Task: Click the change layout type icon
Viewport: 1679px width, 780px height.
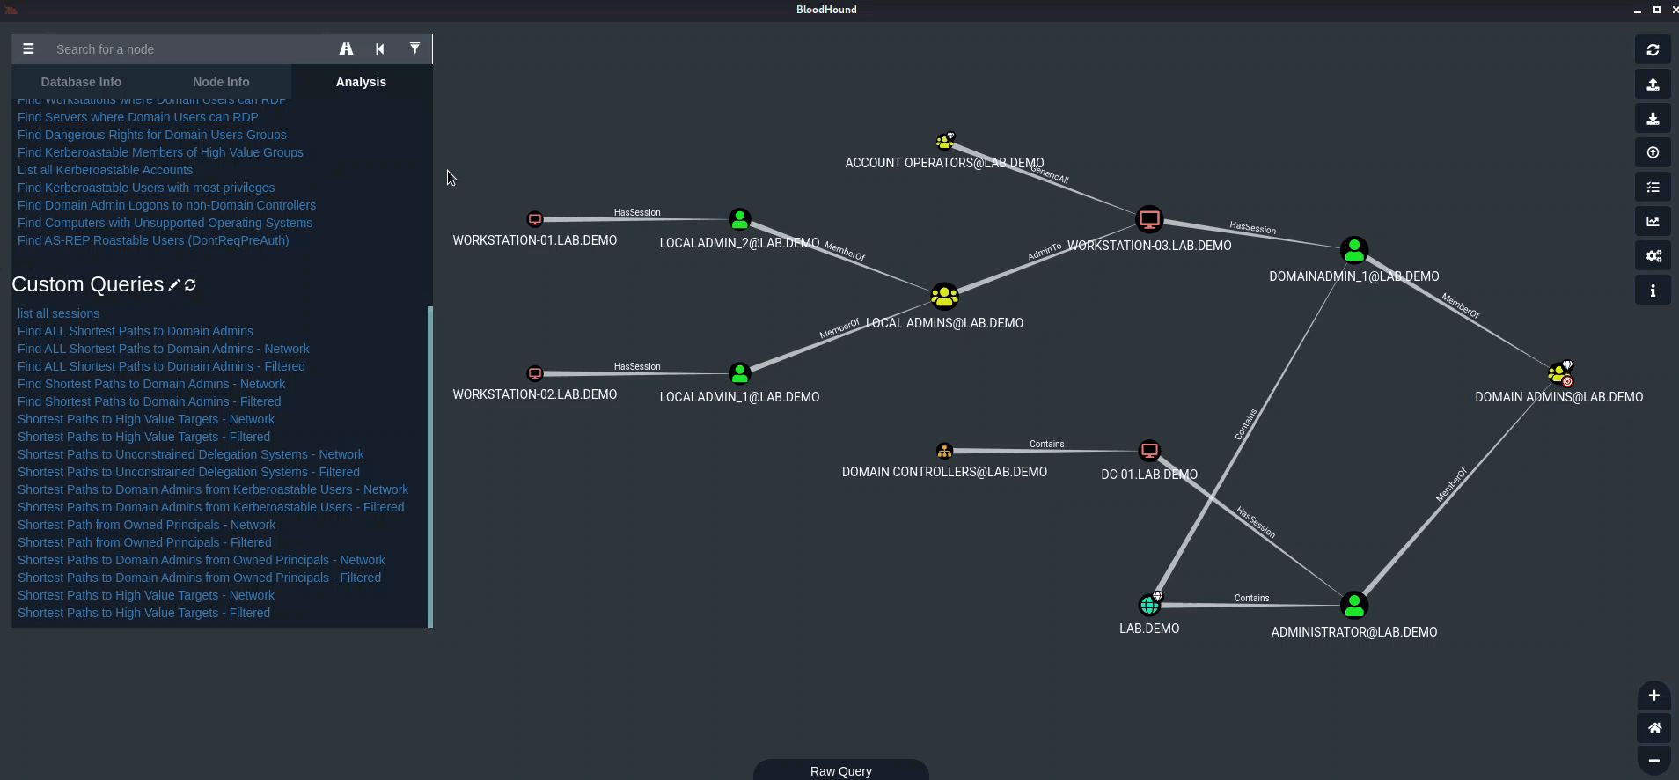Action: tap(1653, 222)
